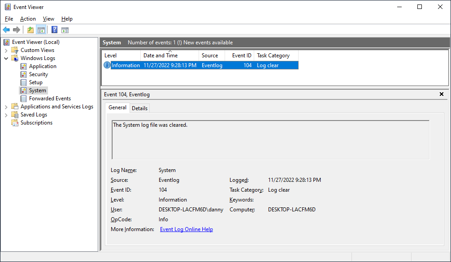Click Event Viewer (Local) root icon

[6, 42]
